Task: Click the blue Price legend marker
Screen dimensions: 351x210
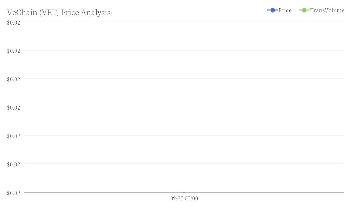Action: (272, 10)
